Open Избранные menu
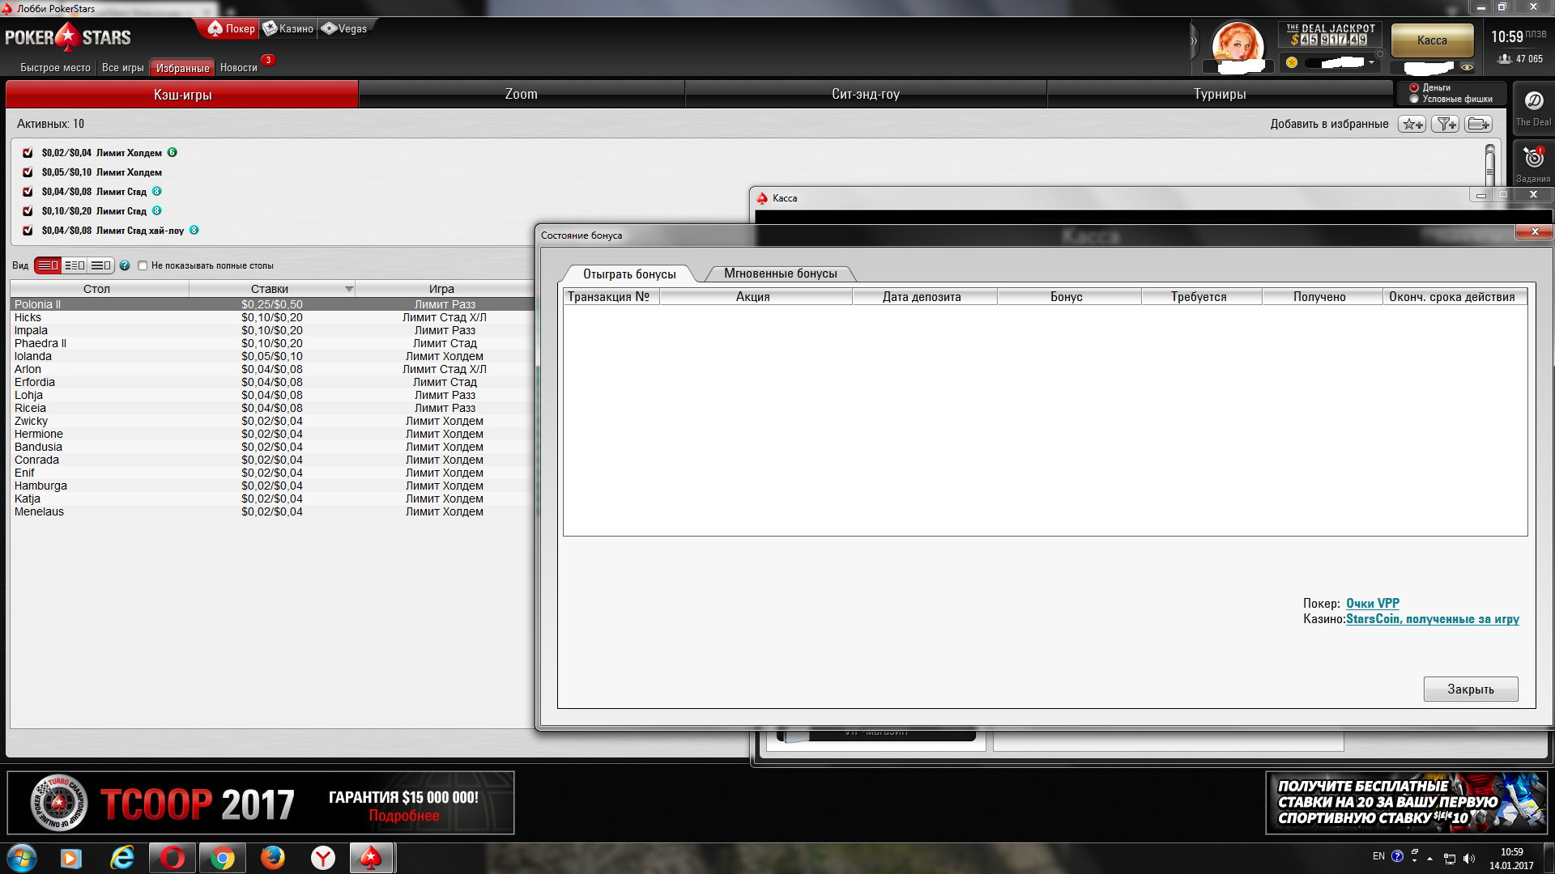 (182, 68)
